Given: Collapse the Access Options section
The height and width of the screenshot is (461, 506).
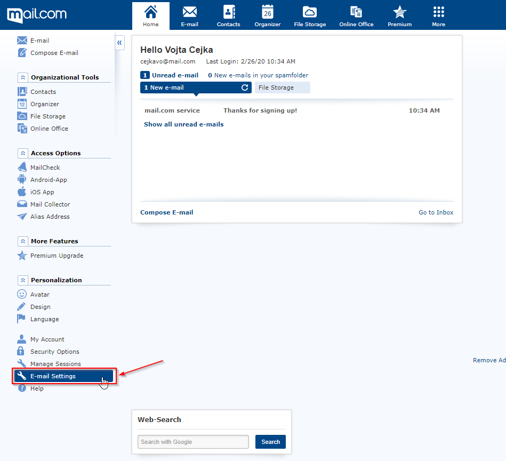Looking at the screenshot, I should (22, 153).
